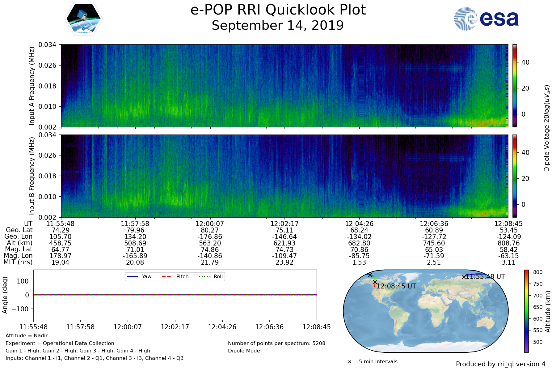Click the X marker beside 12:08:45 UT on map
The image size is (556, 371).
(x=375, y=282)
